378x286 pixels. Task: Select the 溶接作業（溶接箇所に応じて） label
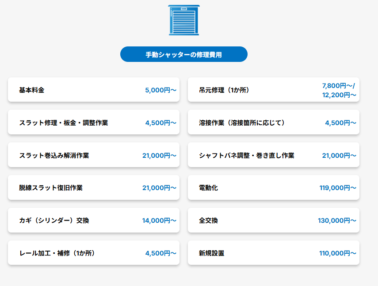tap(242, 123)
